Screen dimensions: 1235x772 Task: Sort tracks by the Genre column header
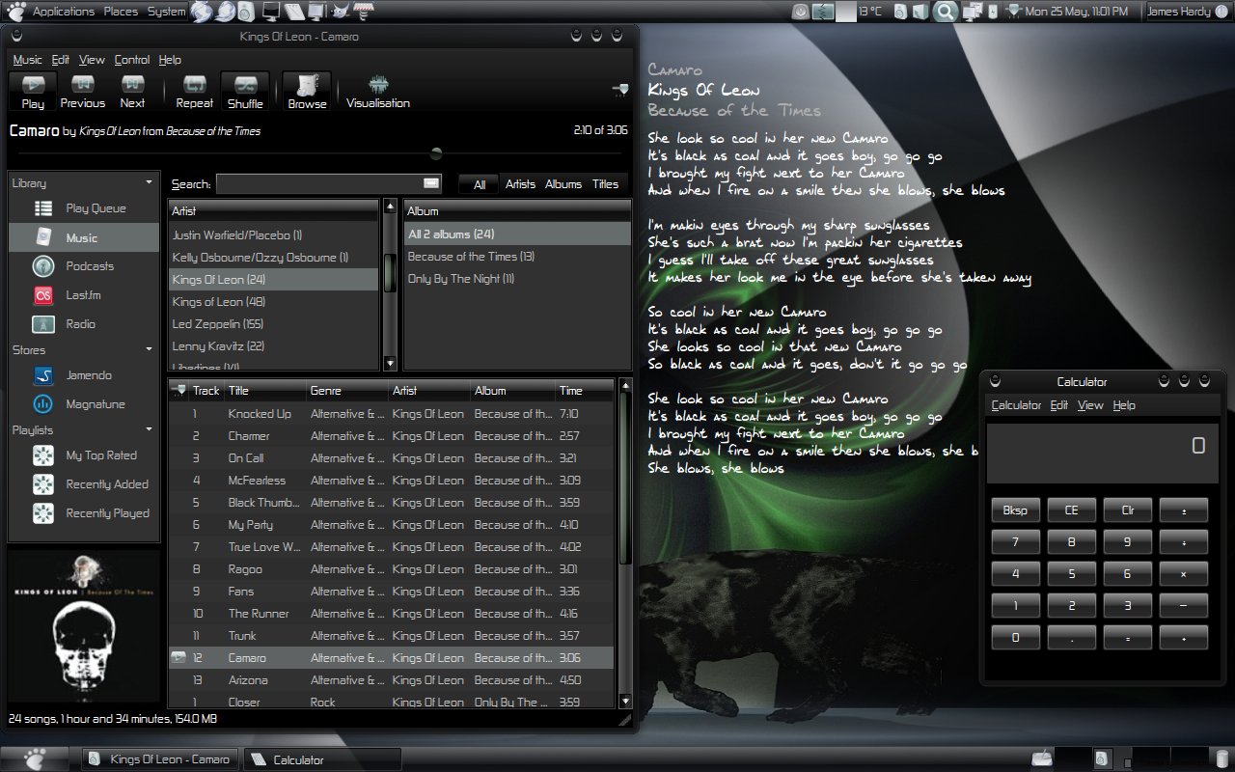345,391
